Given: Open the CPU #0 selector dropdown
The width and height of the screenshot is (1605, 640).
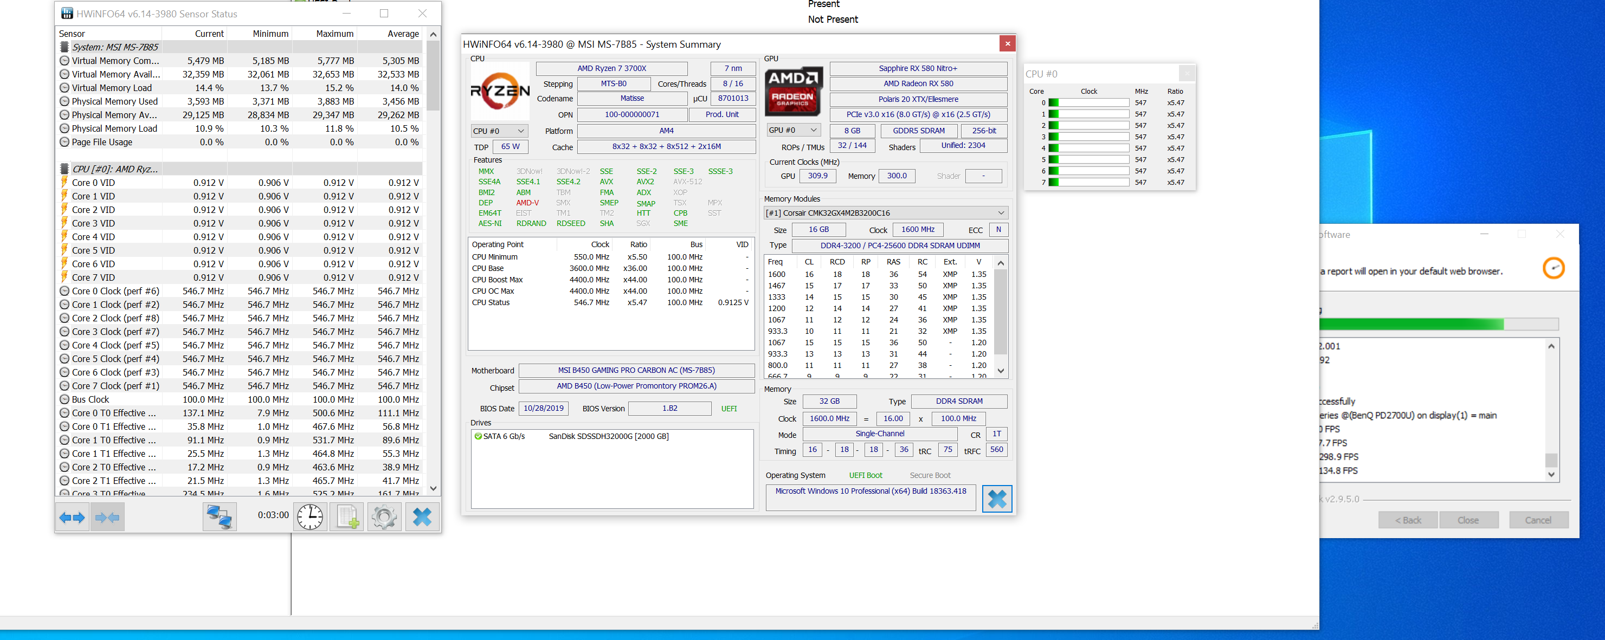Looking at the screenshot, I should point(499,131).
